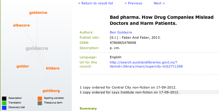Screen dimensions: 219x111
Task: Choose the 'golder' spelling variation
Action: coord(23,66)
